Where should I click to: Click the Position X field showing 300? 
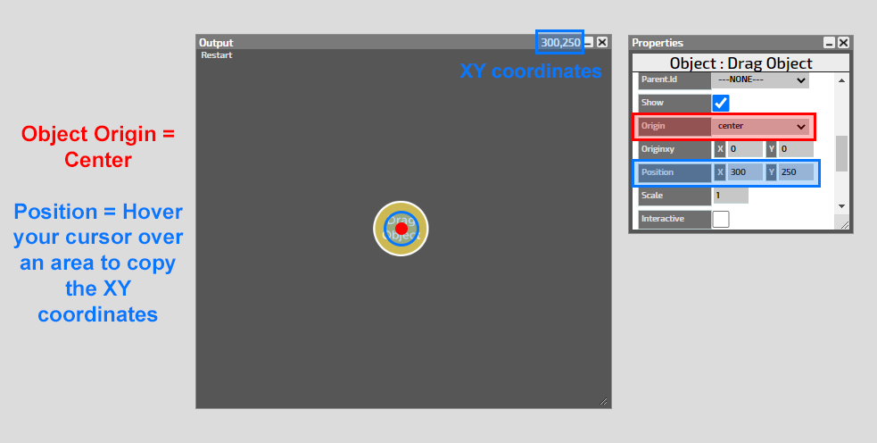744,172
